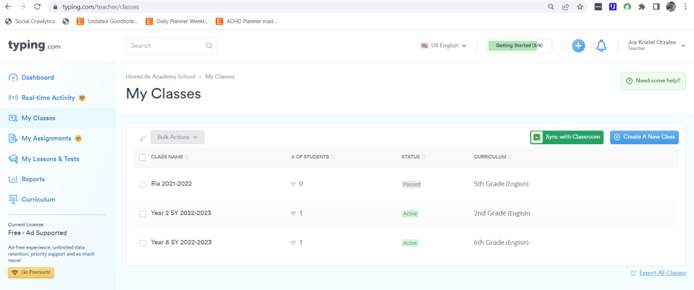Open browser extensions puzzle icon

coord(641,7)
